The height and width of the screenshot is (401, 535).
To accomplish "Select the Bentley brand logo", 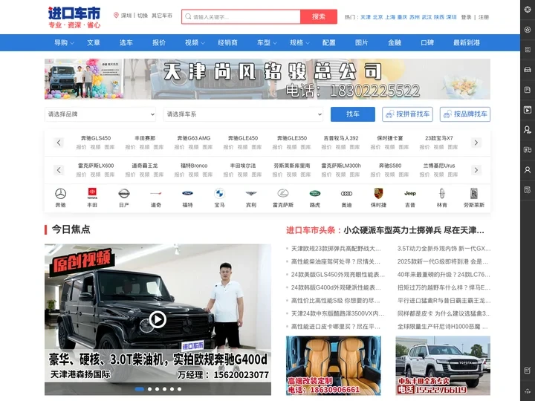I will 251,193.
